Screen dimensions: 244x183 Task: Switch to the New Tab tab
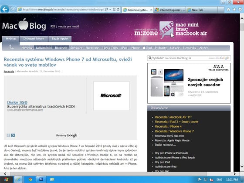point(202,10)
